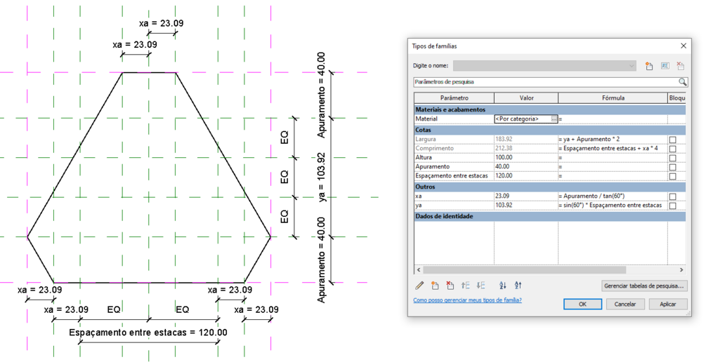Collapse the Dados de identidade group
The width and height of the screenshot is (706, 362).
pos(550,216)
